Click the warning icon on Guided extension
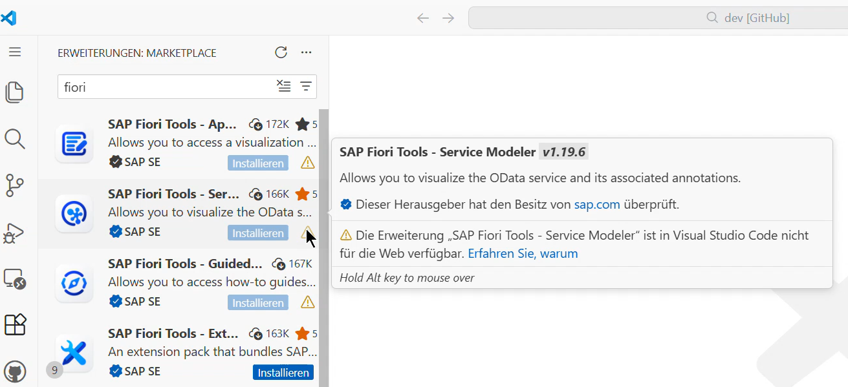Viewport: 848px width, 387px height. (x=307, y=302)
